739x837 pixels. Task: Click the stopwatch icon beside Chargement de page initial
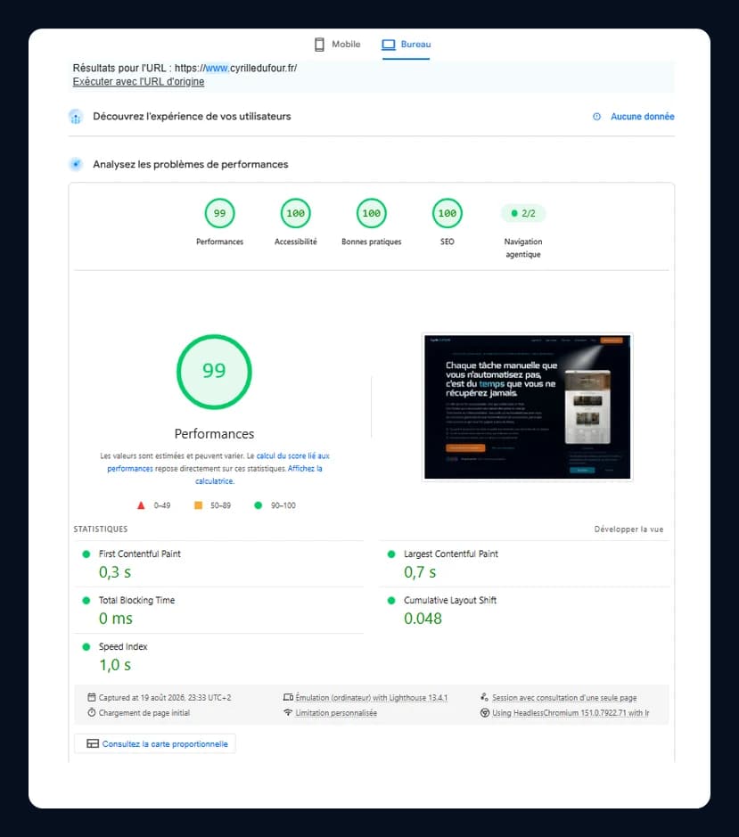coord(92,712)
